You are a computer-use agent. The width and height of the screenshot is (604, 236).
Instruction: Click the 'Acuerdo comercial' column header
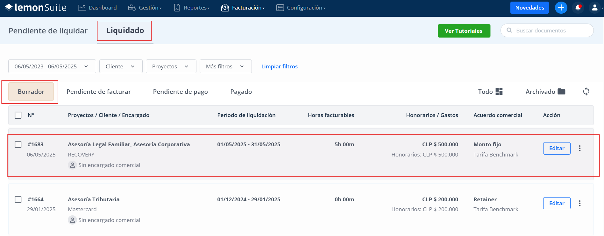point(498,115)
